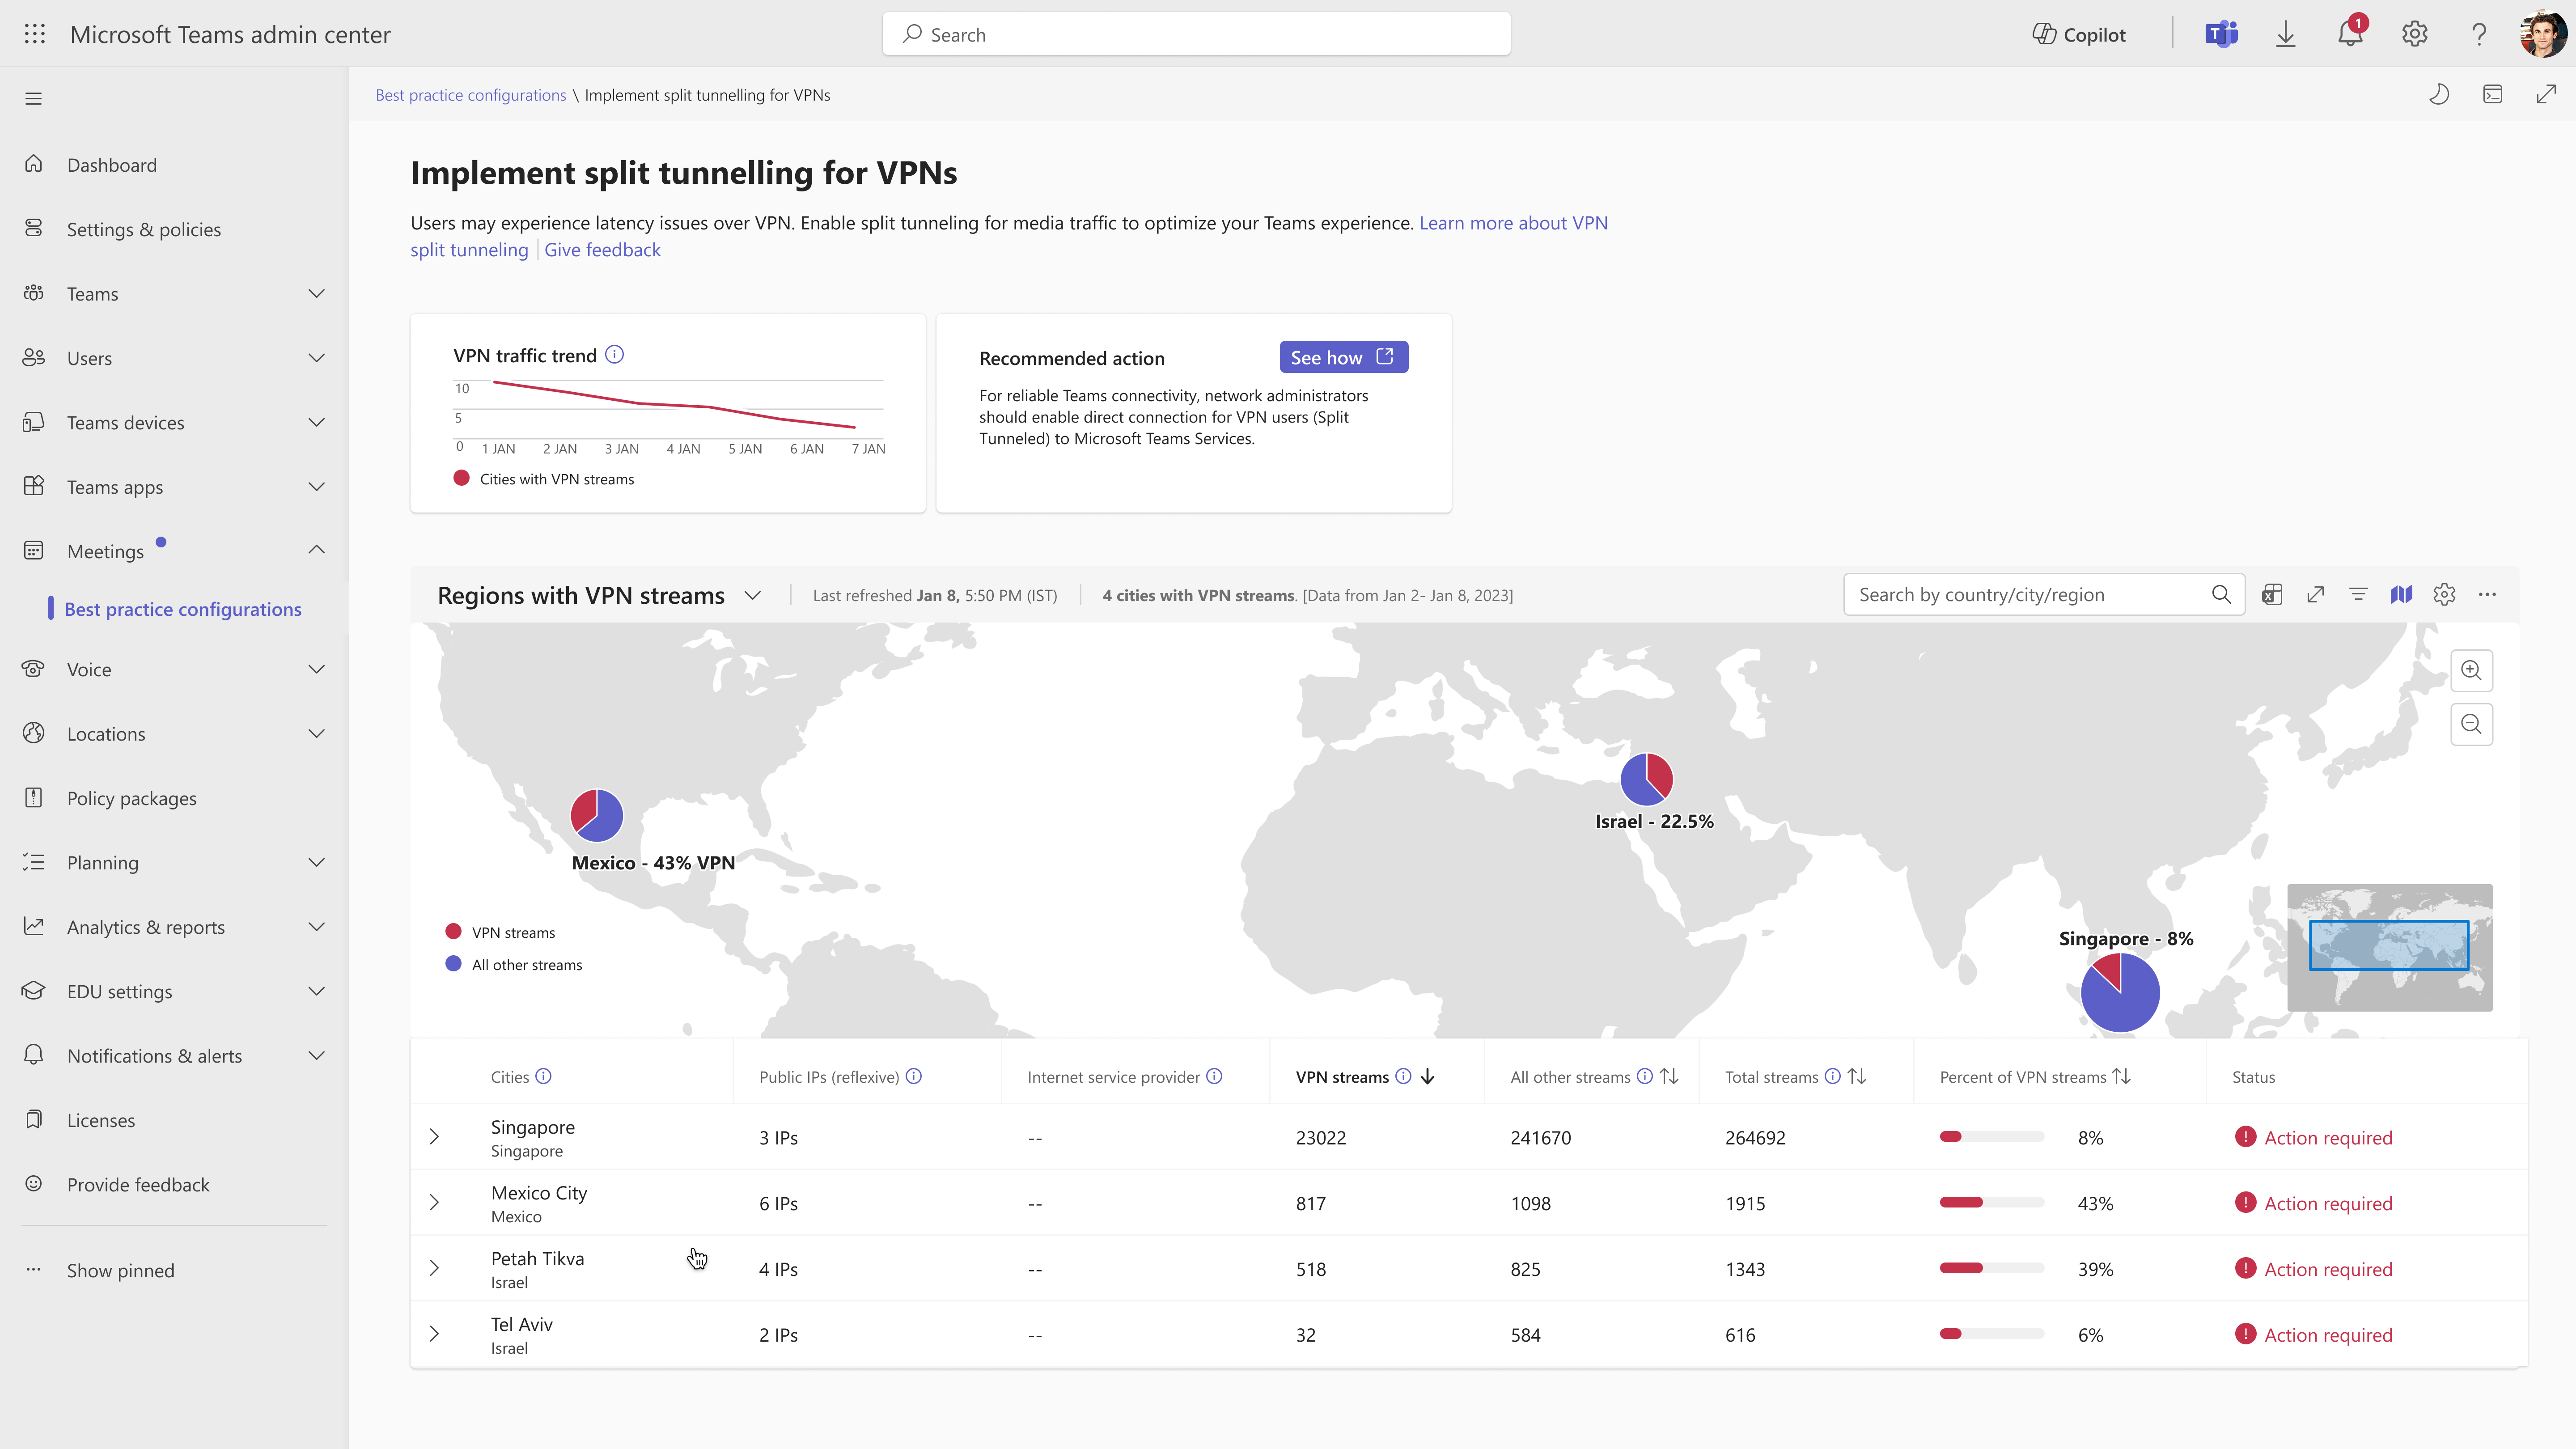Viewport: 2576px width, 1449px height.
Task: Open the help question mark icon
Action: (2479, 34)
